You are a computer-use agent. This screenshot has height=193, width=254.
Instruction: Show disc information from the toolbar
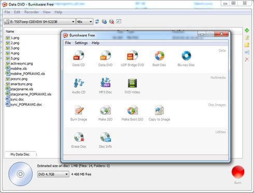[104, 21]
